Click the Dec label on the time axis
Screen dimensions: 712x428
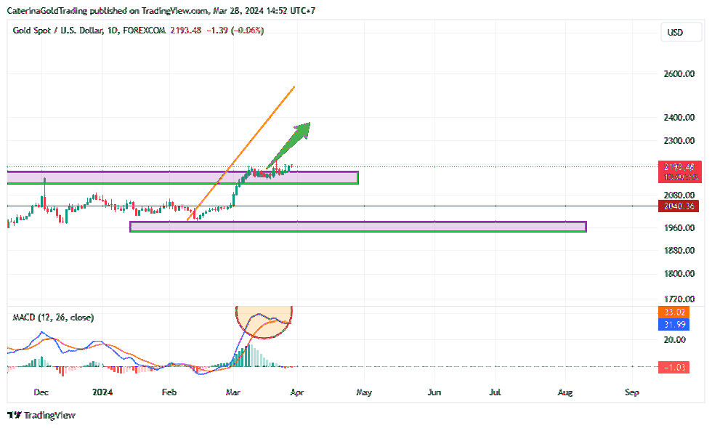(41, 392)
